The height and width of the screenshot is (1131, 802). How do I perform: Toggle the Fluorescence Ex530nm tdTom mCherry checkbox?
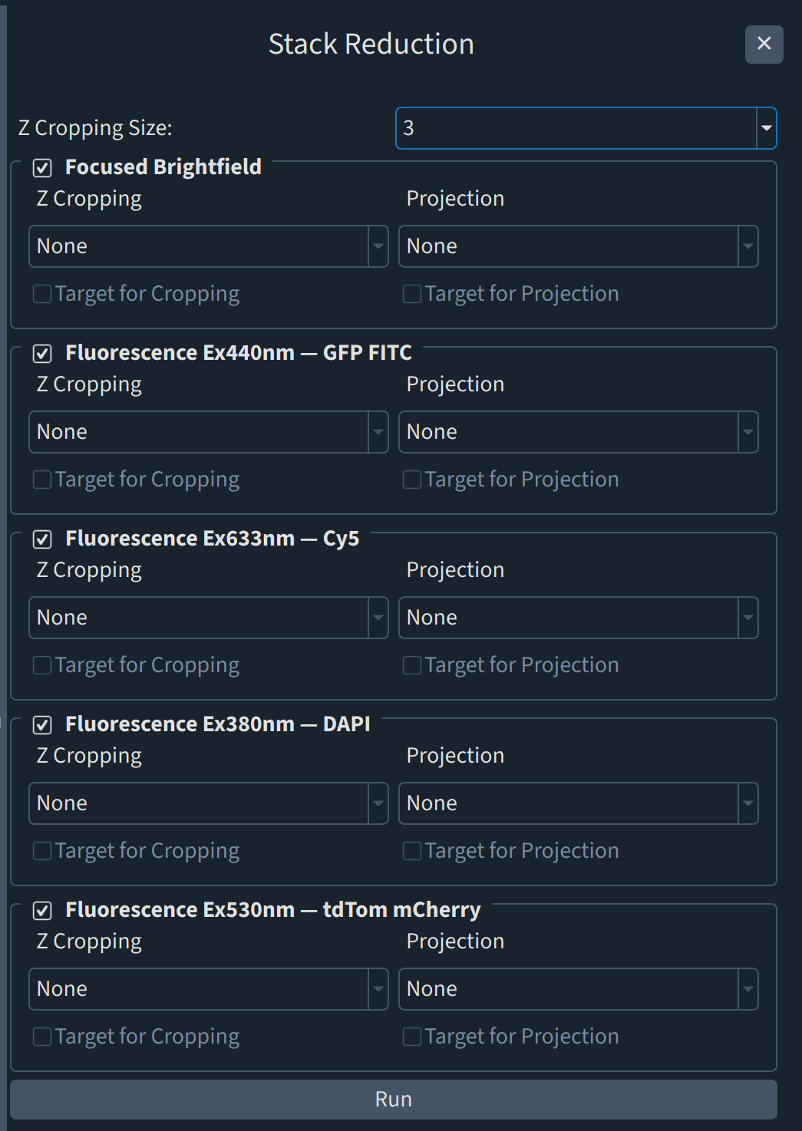pos(42,911)
